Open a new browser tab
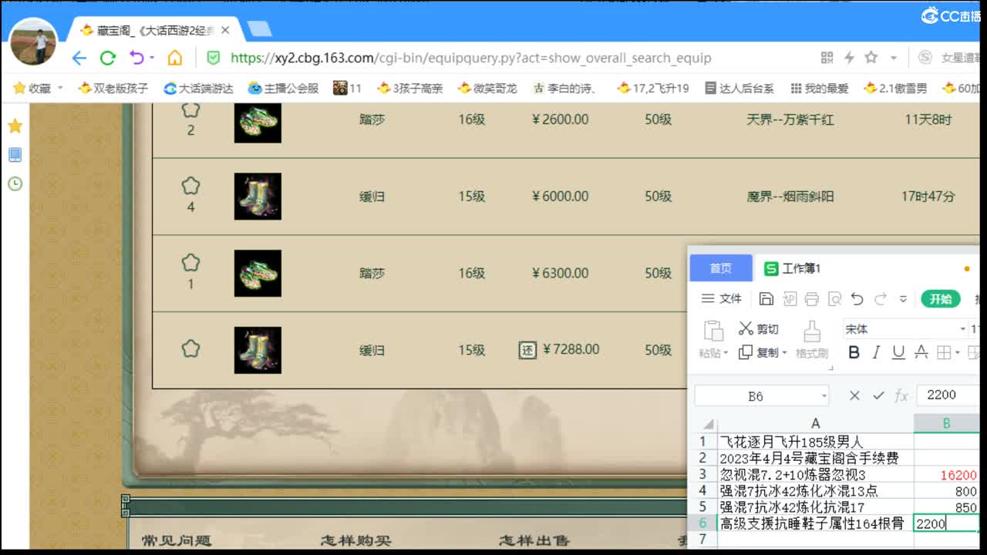Screen dimensions: 987x555 [x=259, y=29]
